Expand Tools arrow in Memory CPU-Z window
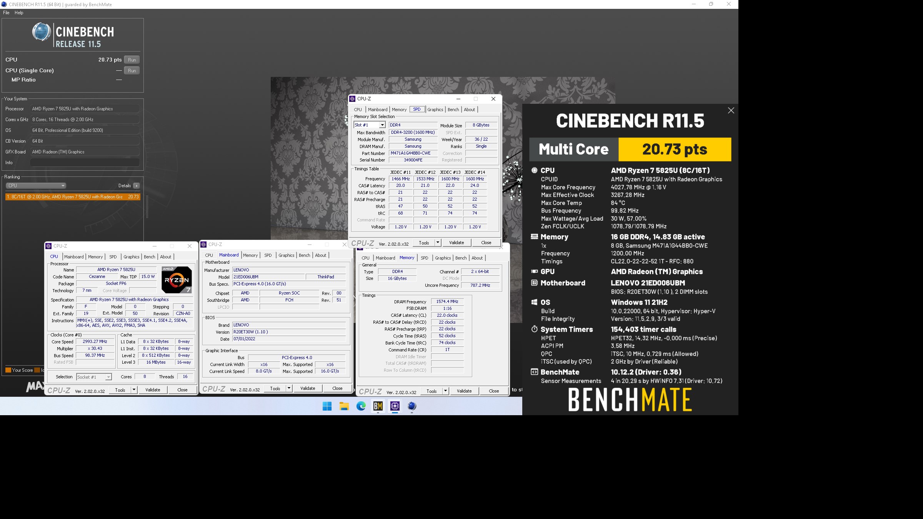Image resolution: width=923 pixels, height=519 pixels. pyautogui.click(x=445, y=391)
